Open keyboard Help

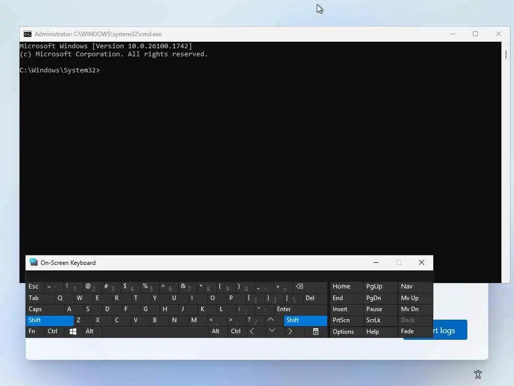coord(380,332)
